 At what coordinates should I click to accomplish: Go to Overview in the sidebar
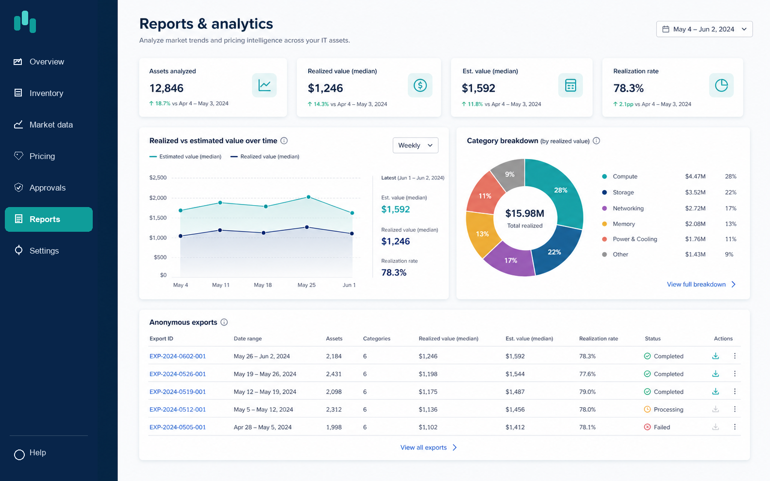click(49, 62)
